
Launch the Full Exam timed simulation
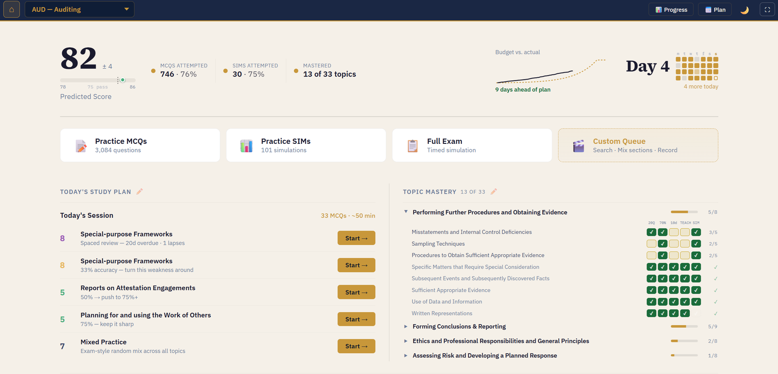coord(472,145)
